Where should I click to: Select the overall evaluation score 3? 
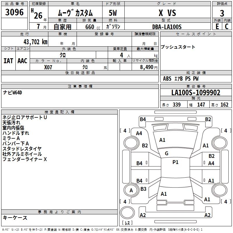click(222, 13)
